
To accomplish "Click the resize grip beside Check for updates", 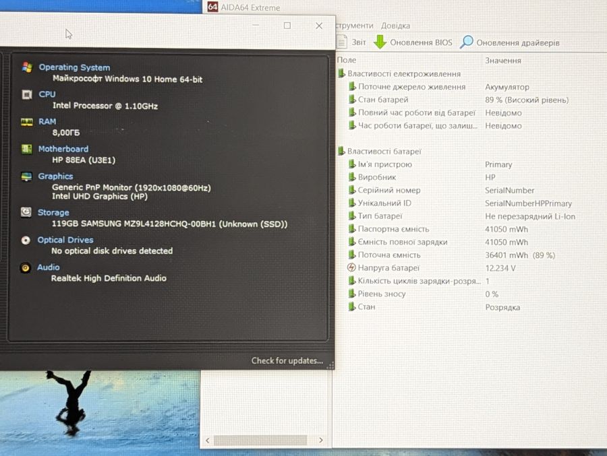I will pos(330,365).
